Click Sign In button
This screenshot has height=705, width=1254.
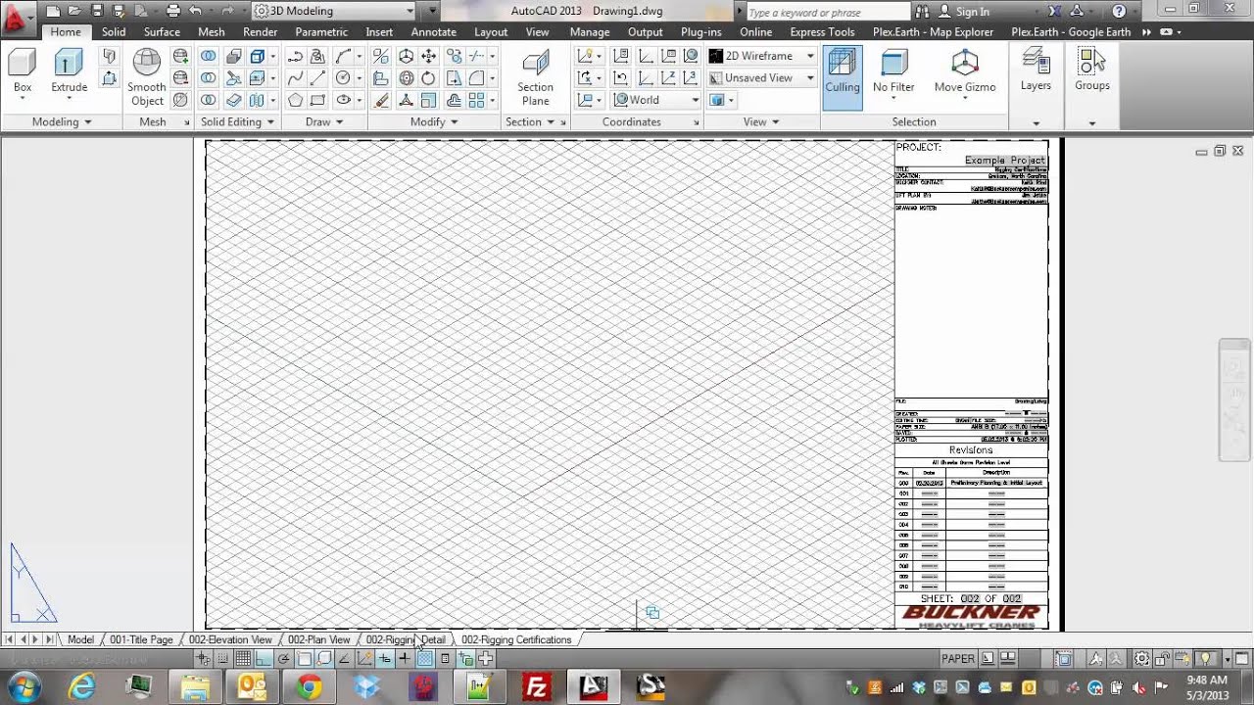click(964, 12)
